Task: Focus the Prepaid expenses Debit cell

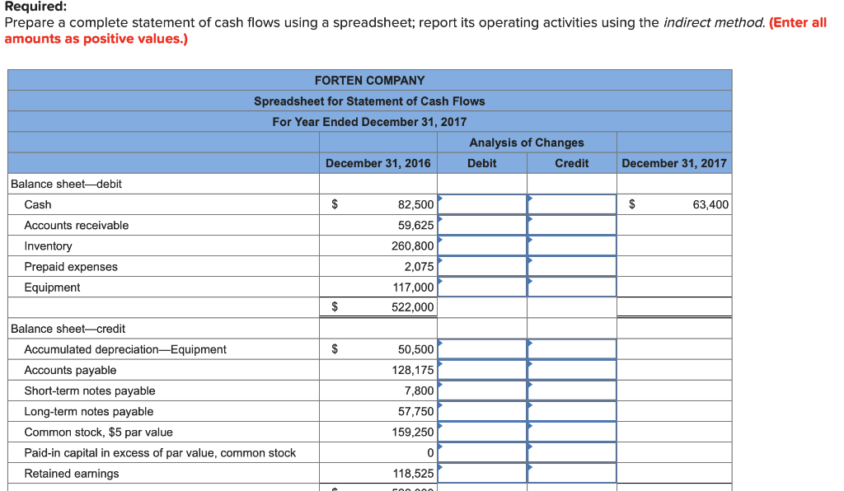Action: point(482,266)
